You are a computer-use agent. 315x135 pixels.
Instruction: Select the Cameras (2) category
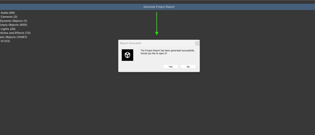click(x=9, y=17)
